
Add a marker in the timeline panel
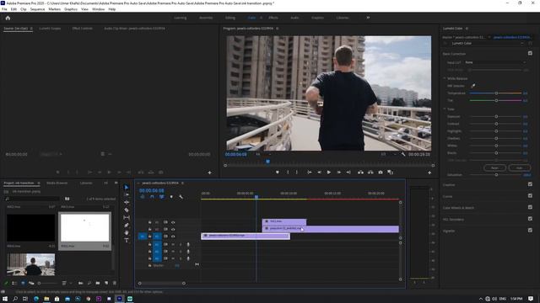tap(171, 197)
